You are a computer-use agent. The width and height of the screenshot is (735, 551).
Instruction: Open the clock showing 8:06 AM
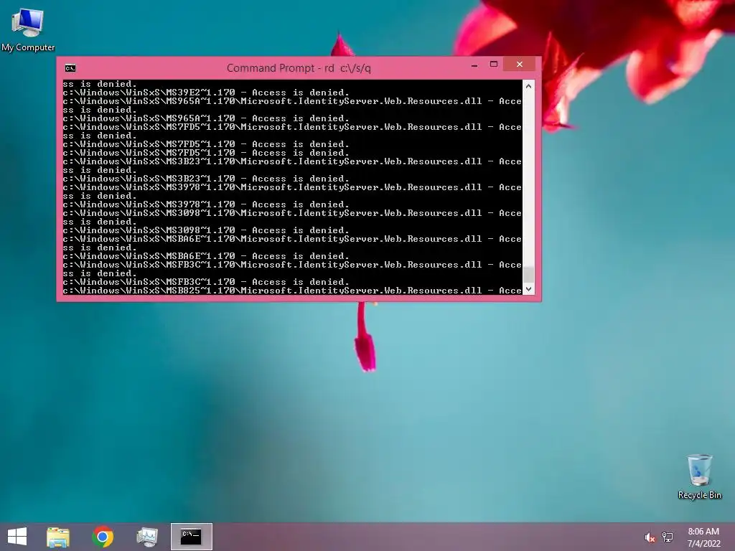703,537
